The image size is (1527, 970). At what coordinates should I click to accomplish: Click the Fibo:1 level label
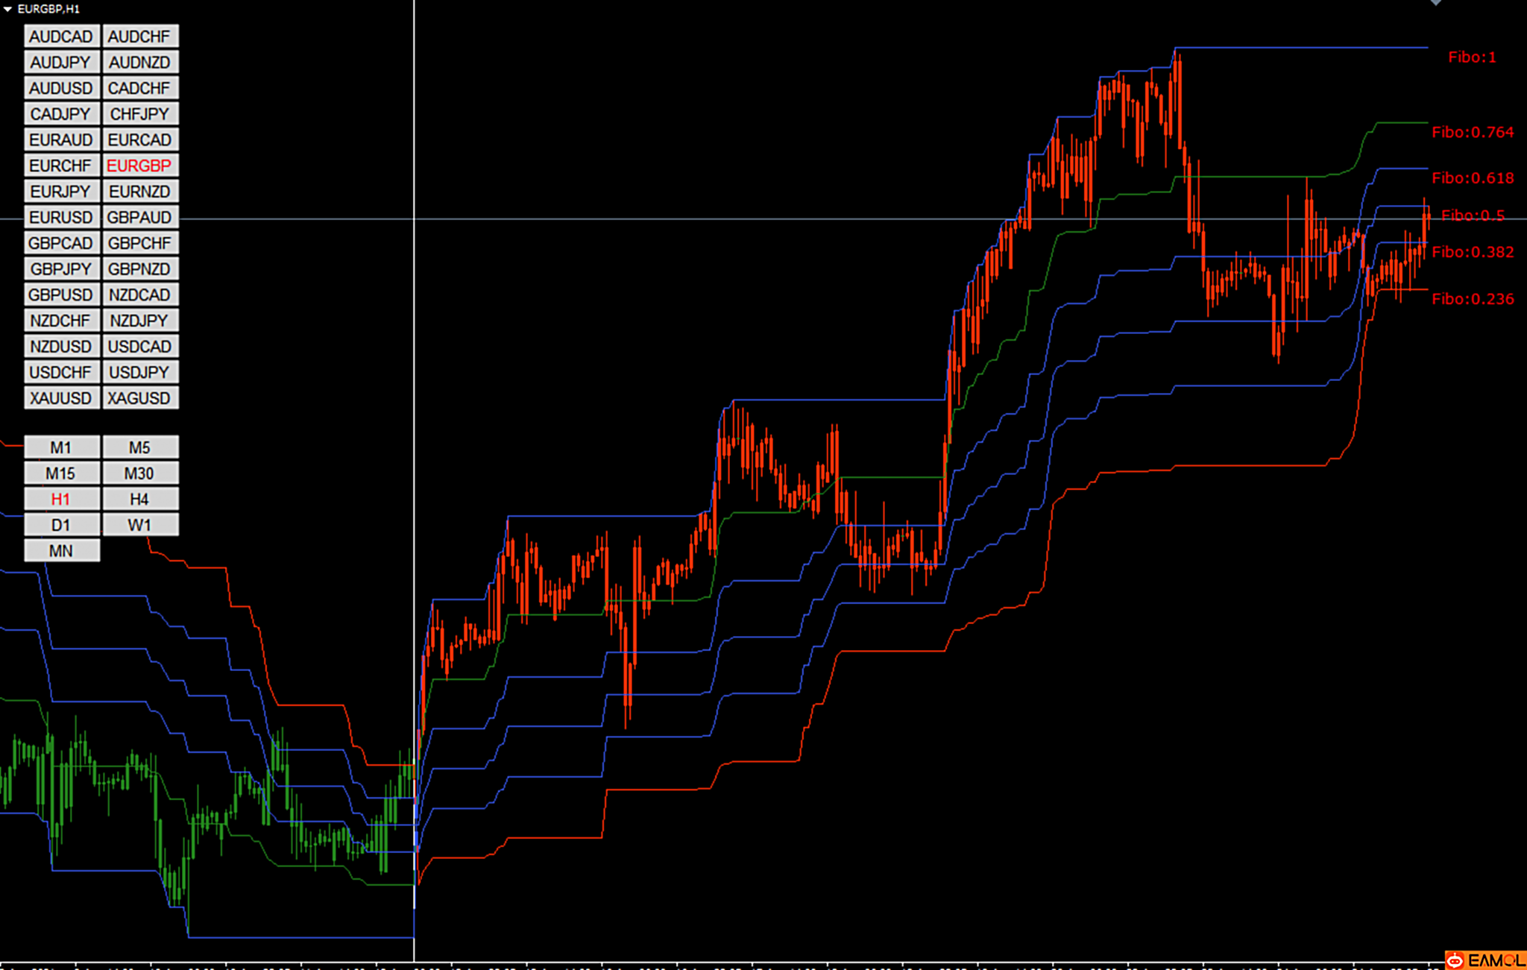click(1471, 57)
